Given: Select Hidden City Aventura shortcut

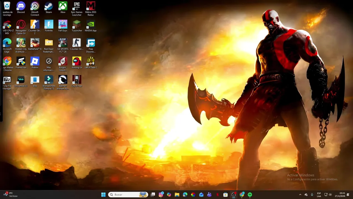Looking at the screenshot, I should (21, 46).
